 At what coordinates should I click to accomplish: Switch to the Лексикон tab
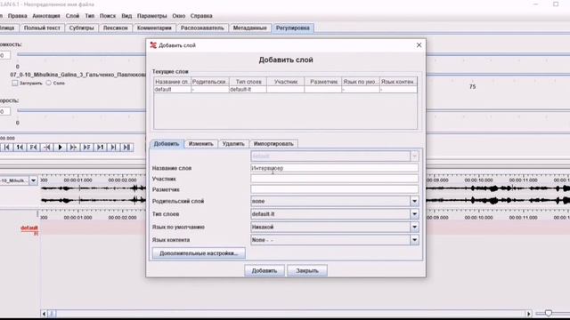click(x=115, y=28)
